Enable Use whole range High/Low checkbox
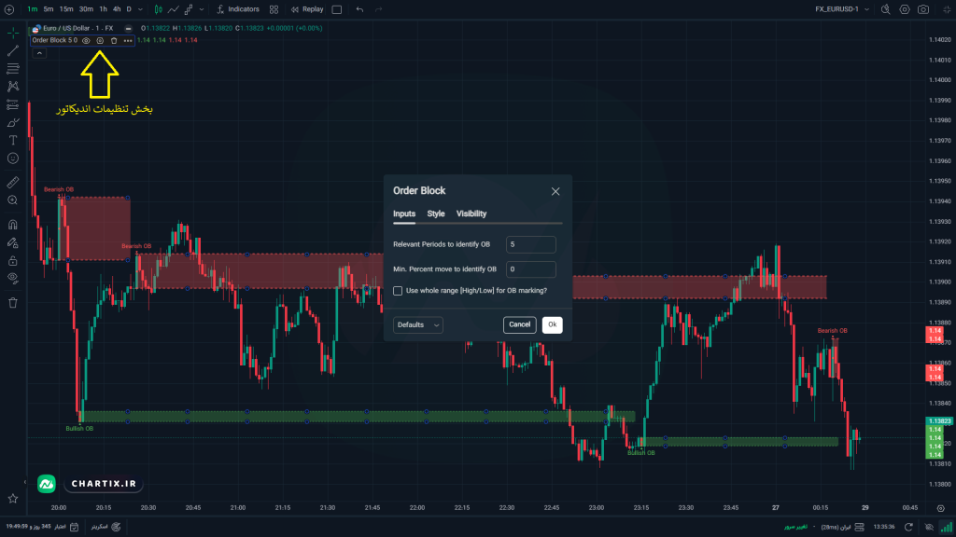Viewport: 956px width, 537px height. (398, 291)
